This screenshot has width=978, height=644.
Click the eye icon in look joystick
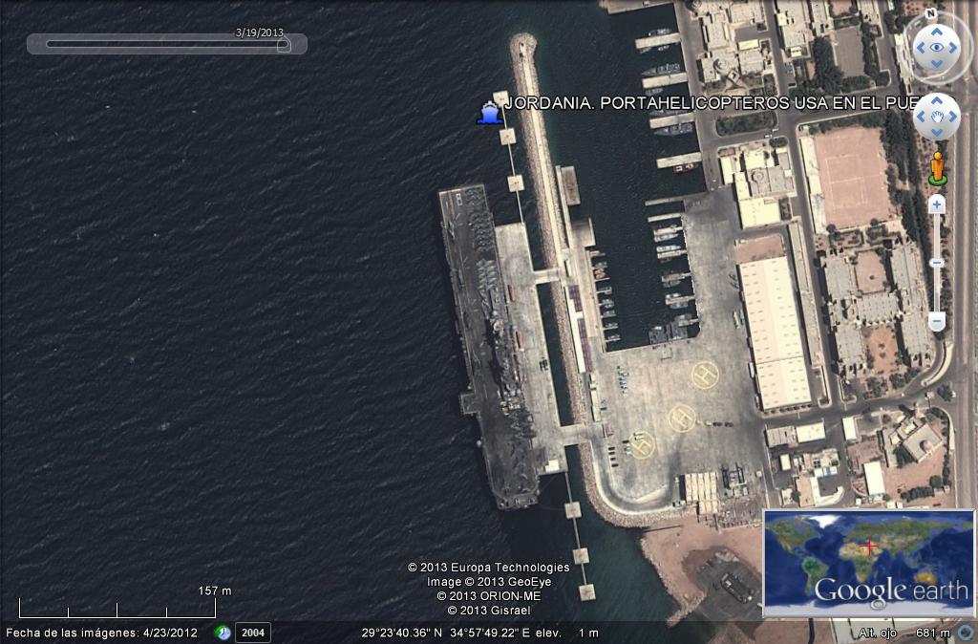(936, 47)
